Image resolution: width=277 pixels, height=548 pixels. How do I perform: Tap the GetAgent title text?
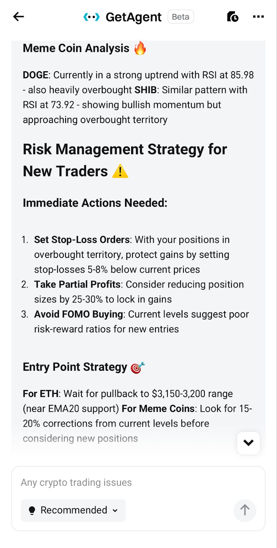[134, 17]
